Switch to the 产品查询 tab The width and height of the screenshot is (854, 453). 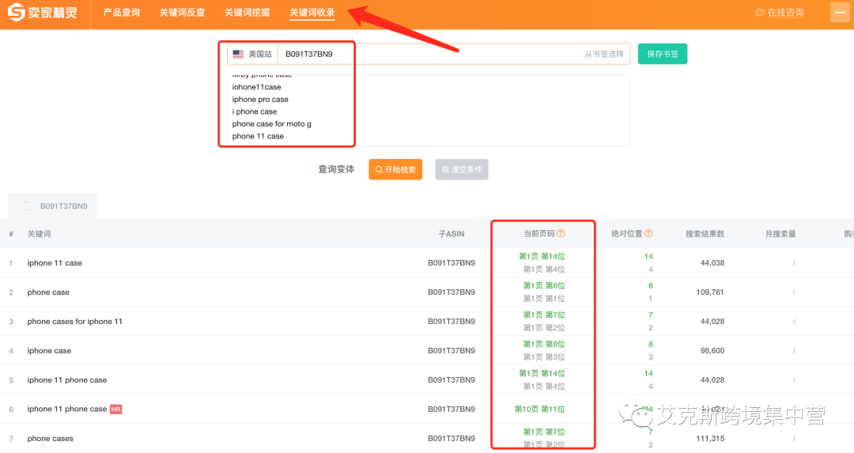(122, 13)
